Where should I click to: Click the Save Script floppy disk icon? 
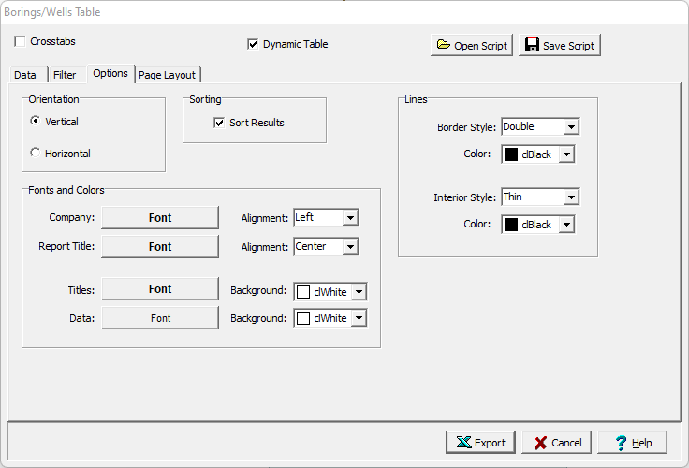[x=532, y=46]
